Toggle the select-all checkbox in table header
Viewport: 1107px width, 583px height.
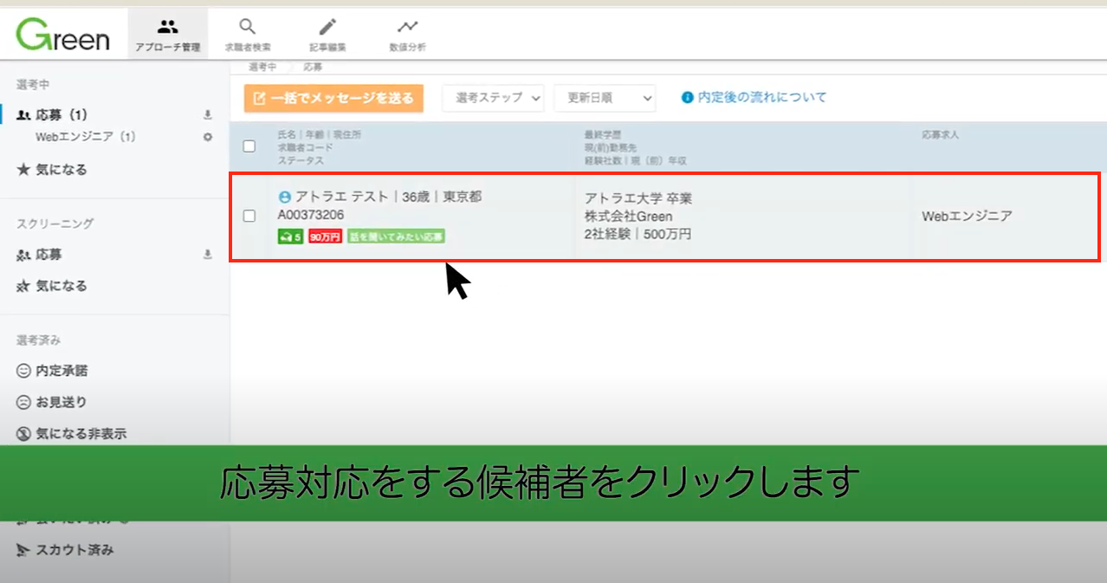click(x=249, y=146)
